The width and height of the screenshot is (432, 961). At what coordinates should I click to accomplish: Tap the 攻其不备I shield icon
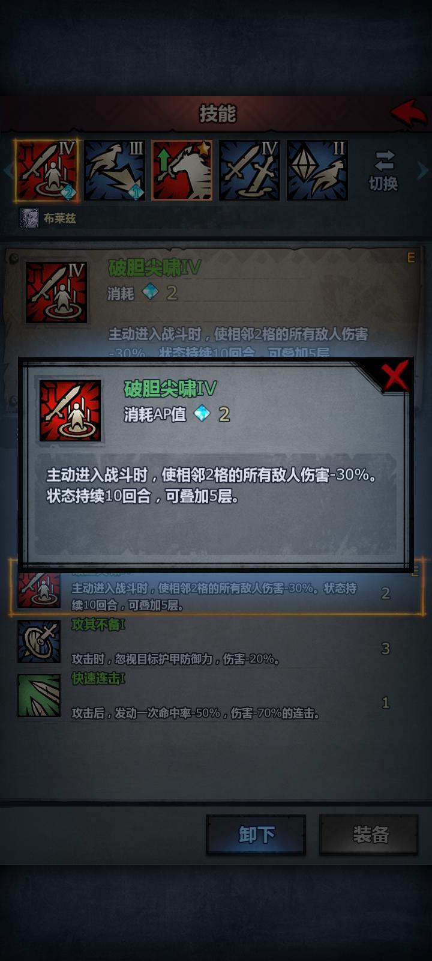(x=39, y=641)
